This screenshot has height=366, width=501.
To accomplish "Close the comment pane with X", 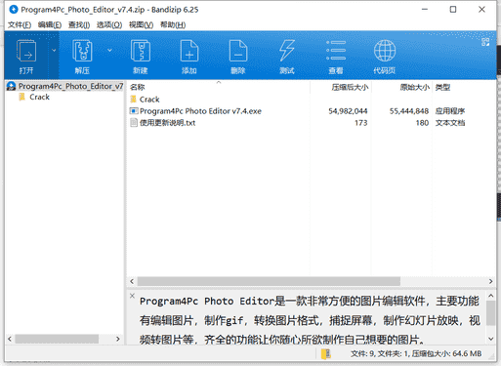I will click(132, 296).
